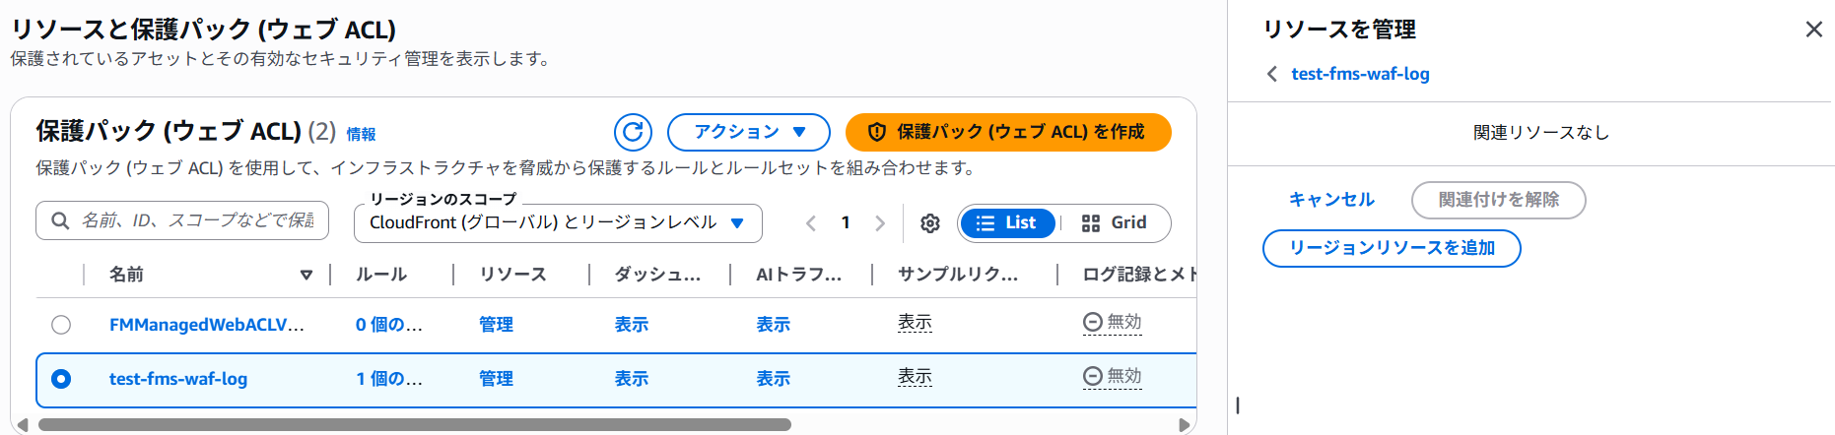Go to previous page arrow
Screen dimensions: 1835x435
click(x=811, y=223)
